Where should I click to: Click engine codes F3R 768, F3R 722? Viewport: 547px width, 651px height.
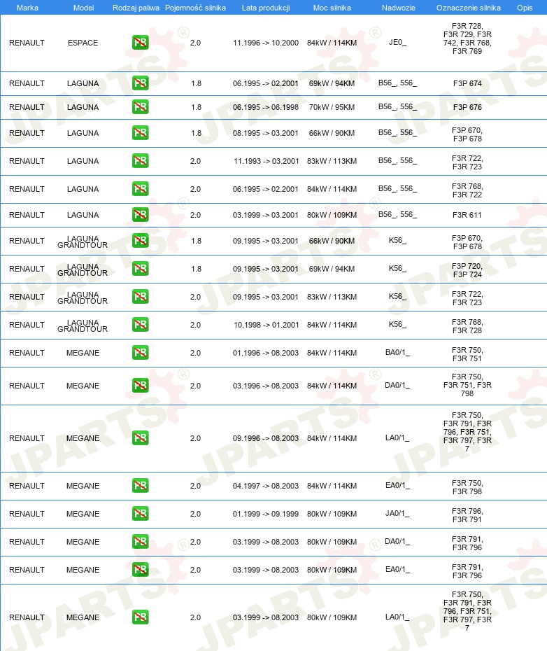467,190
